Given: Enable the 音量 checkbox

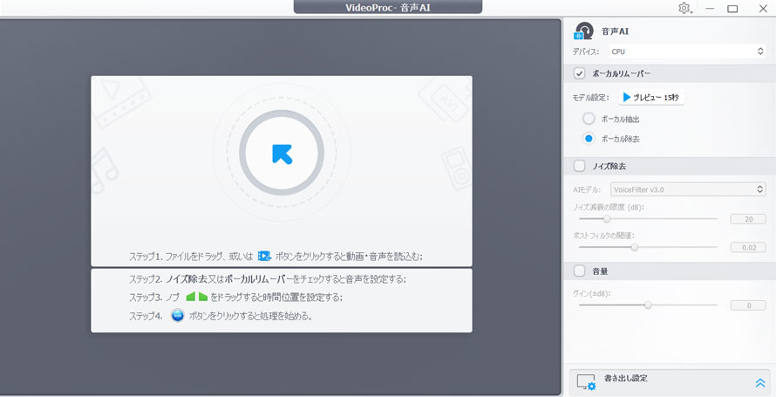Looking at the screenshot, I should 580,270.
